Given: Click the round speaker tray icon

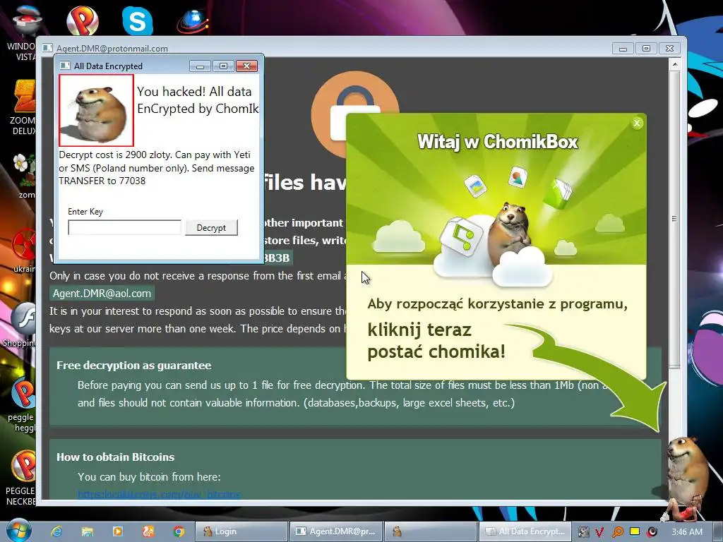Looking at the screenshot, I should click(x=652, y=532).
